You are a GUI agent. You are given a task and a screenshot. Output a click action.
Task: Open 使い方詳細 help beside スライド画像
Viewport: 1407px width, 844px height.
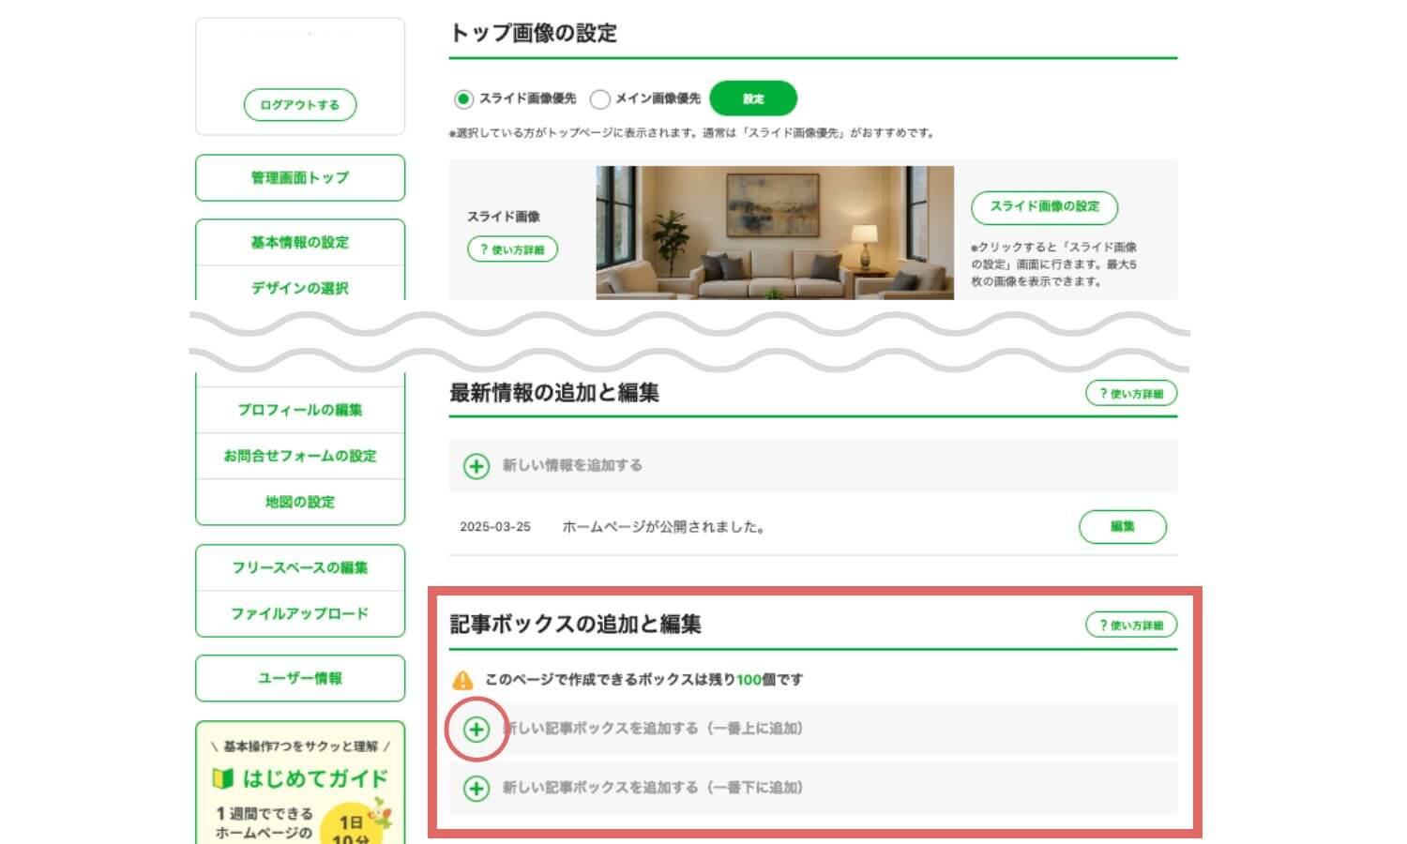click(x=512, y=249)
